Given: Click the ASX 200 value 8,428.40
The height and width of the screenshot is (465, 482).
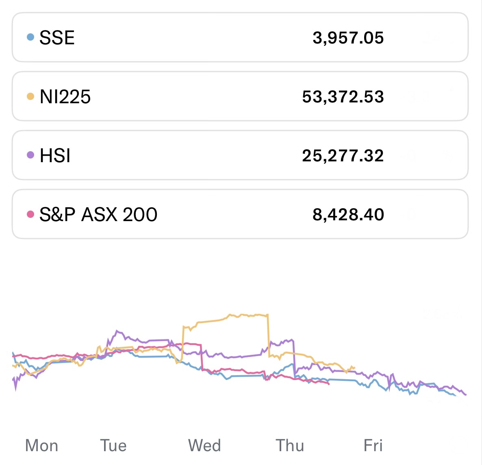Looking at the screenshot, I should tap(348, 214).
